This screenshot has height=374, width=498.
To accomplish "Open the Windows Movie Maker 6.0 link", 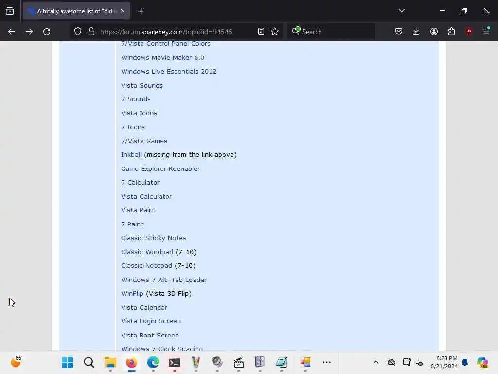I will click(x=162, y=57).
